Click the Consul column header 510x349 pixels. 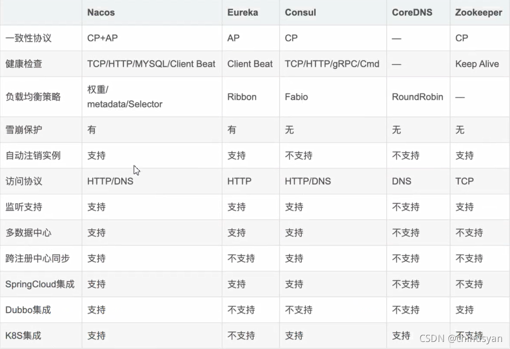(x=300, y=12)
